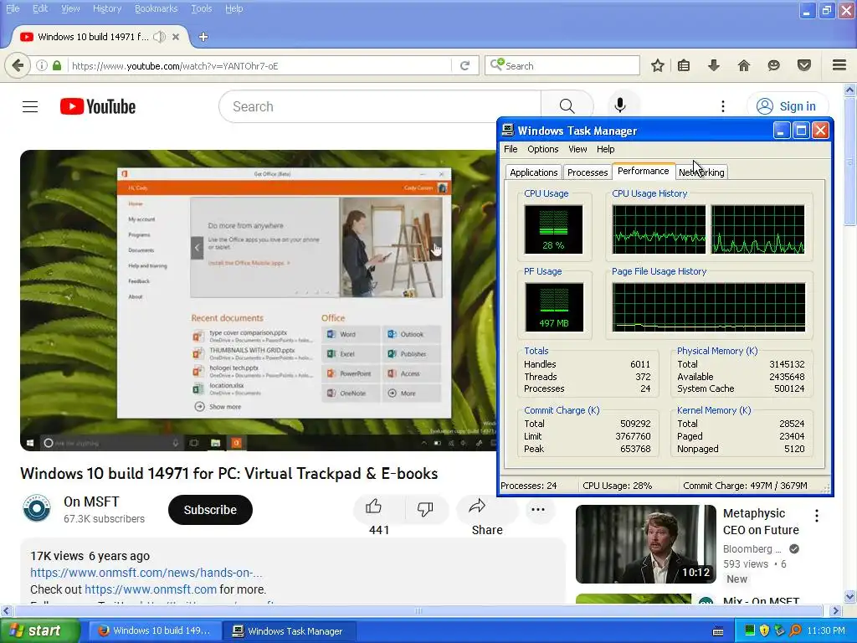857x643 pixels.
Task: Open the Start menu
Action: [x=40, y=630]
